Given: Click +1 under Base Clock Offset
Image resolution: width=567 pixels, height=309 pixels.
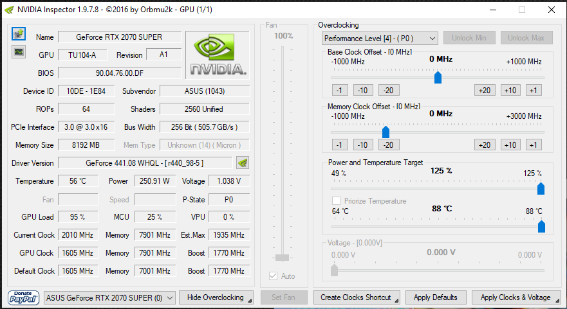Looking at the screenshot, I should coord(534,90).
